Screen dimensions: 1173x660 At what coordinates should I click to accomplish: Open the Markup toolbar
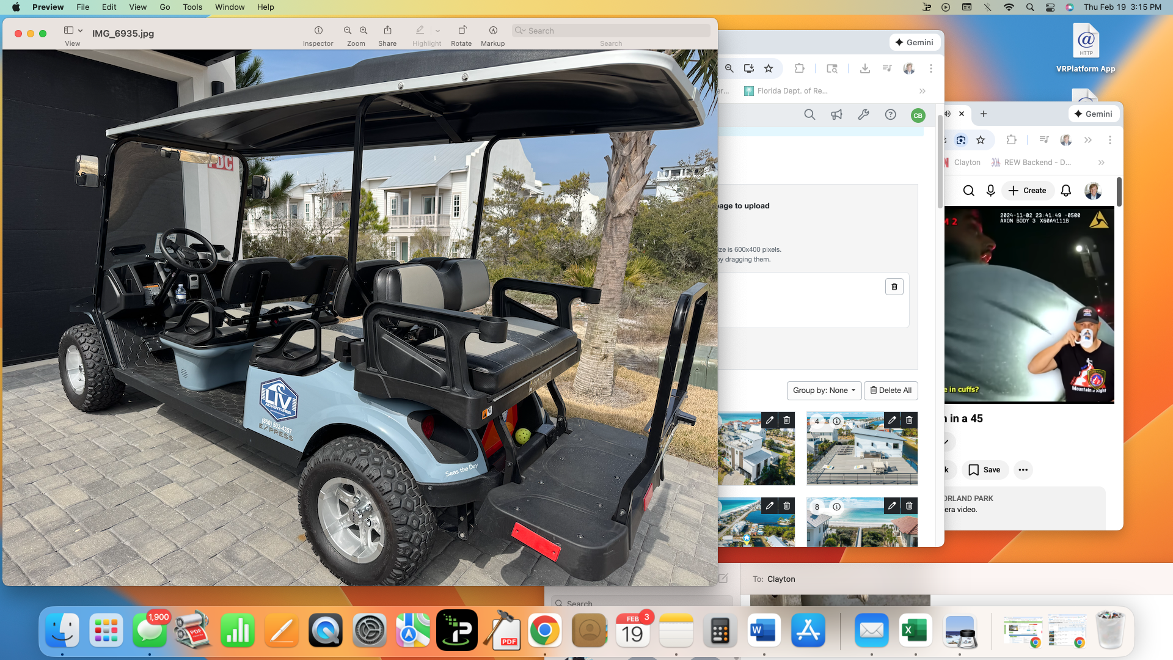(493, 31)
